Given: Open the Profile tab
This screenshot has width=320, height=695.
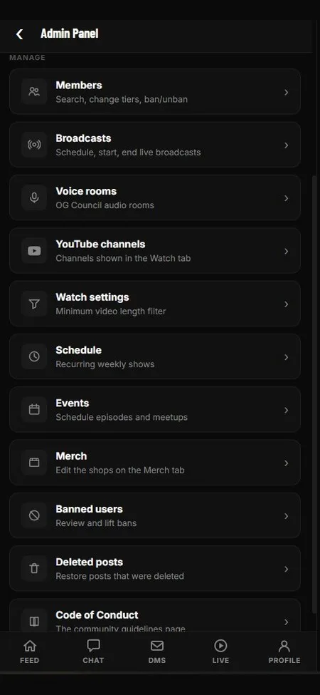Looking at the screenshot, I should click(284, 651).
